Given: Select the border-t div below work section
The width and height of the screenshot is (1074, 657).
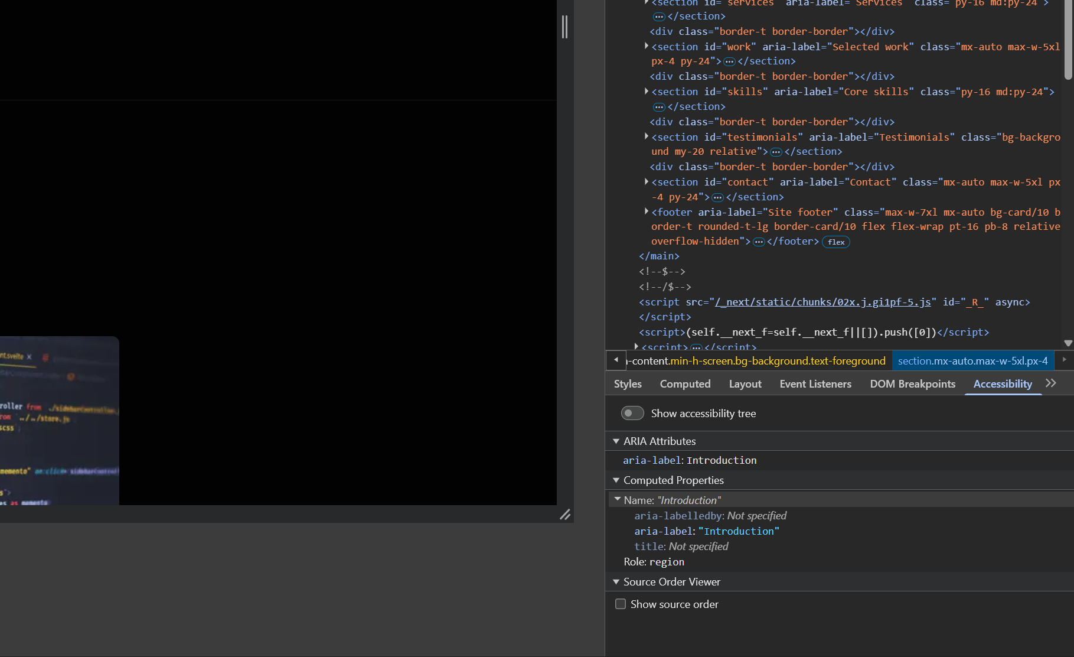Looking at the screenshot, I should [x=772, y=76].
